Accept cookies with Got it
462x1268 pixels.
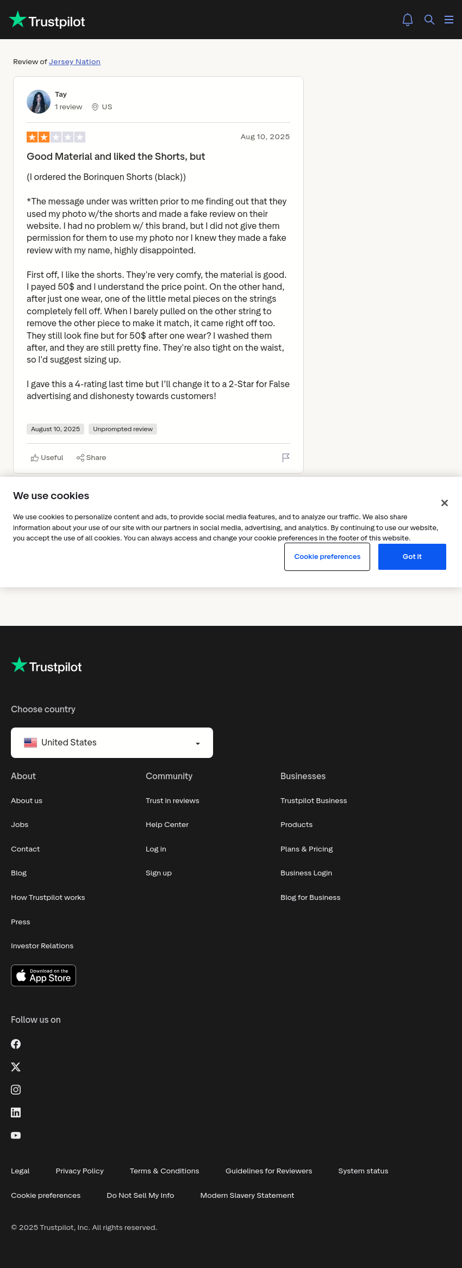412,557
